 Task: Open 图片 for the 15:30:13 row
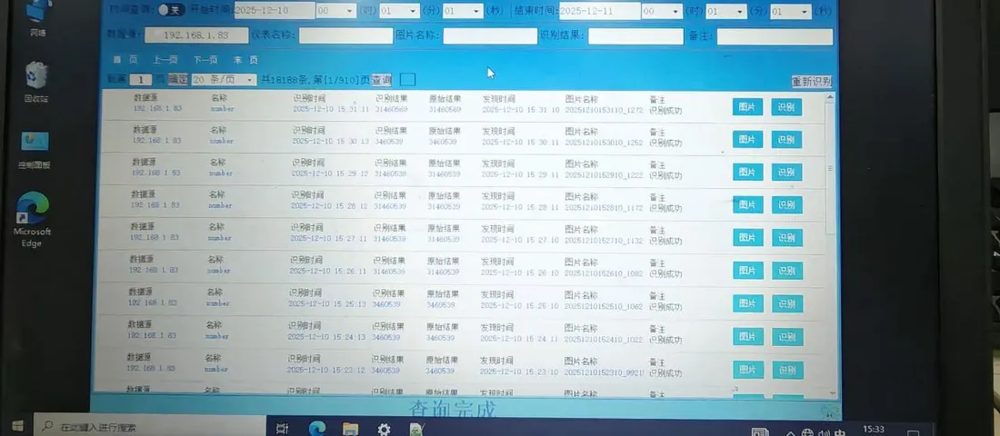click(x=747, y=139)
